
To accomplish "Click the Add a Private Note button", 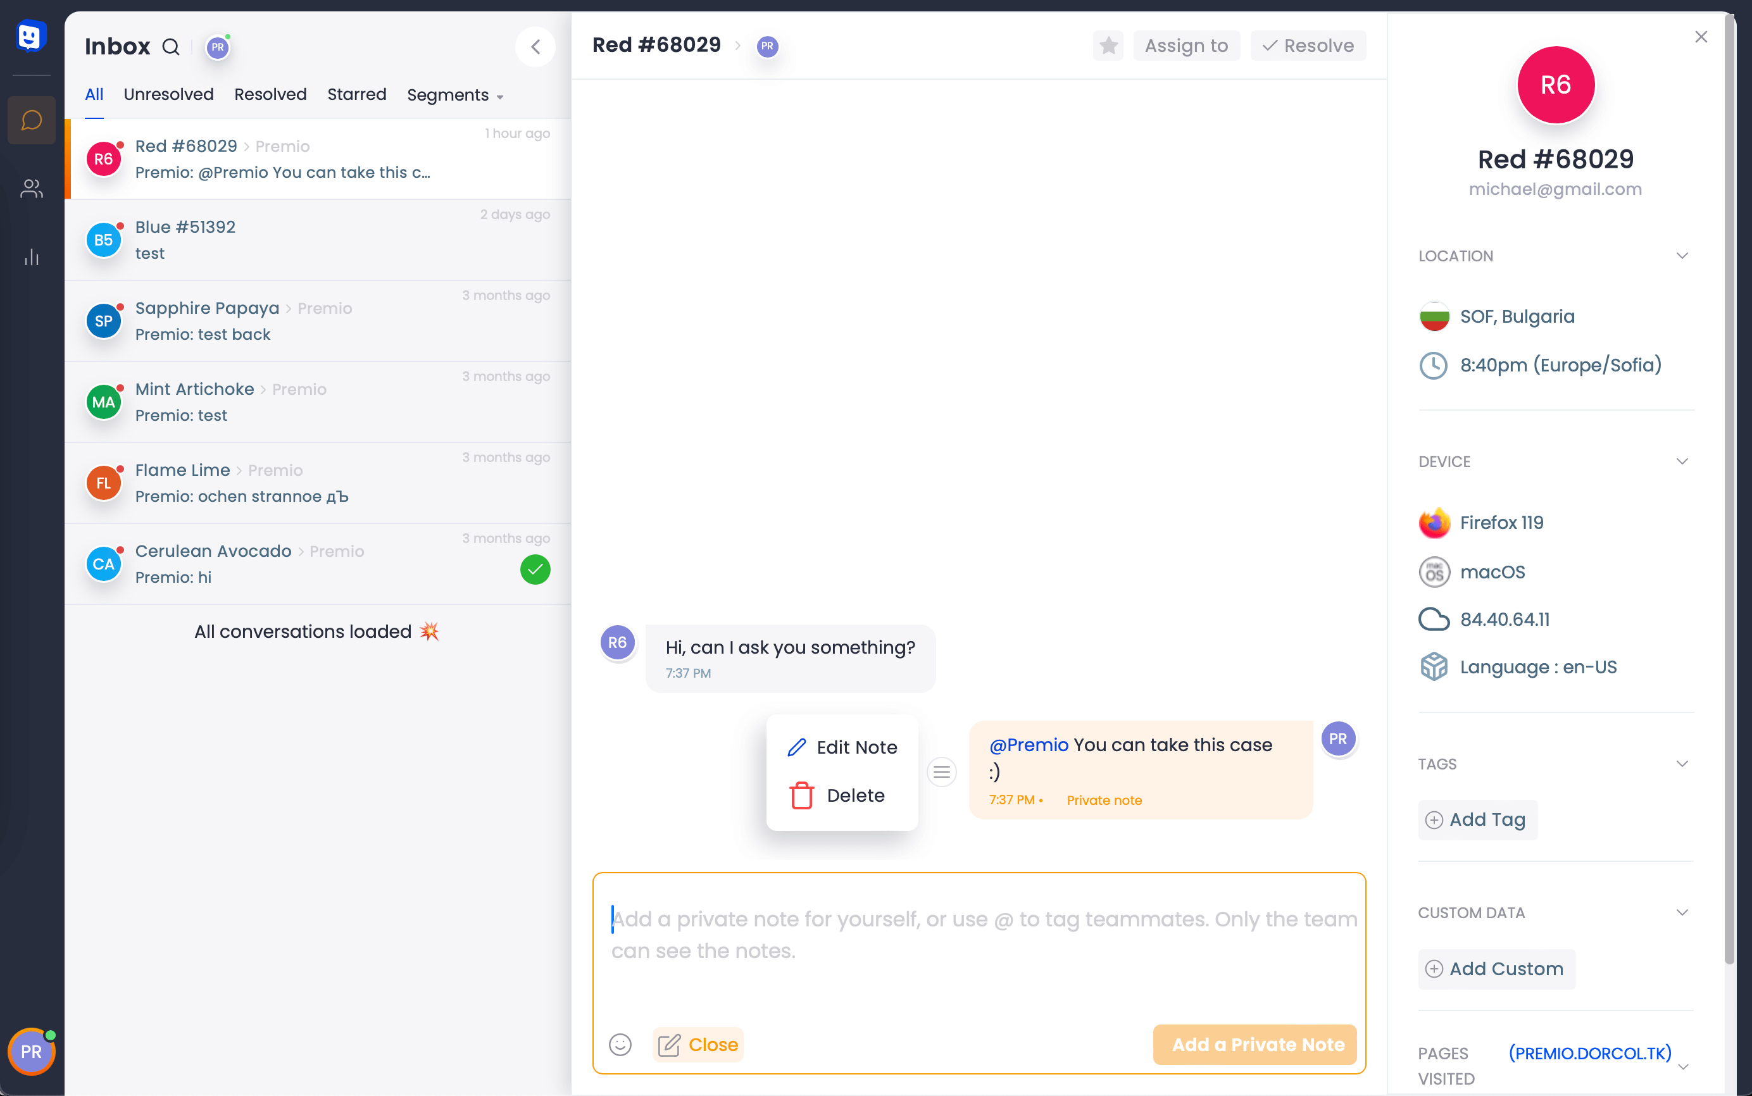I will [1258, 1045].
